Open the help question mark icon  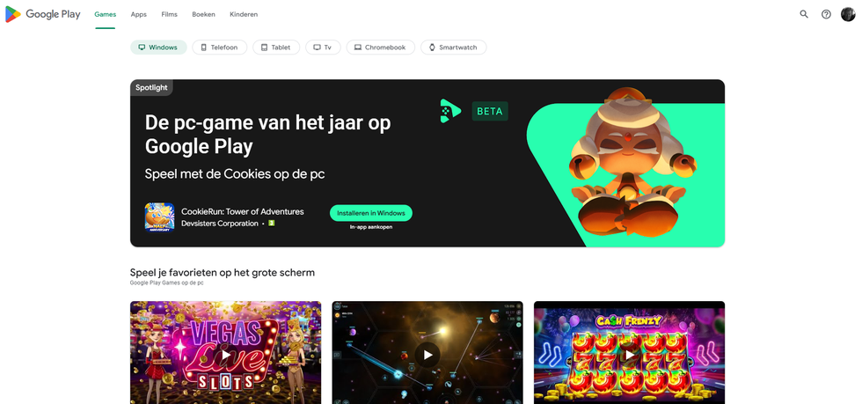826,14
